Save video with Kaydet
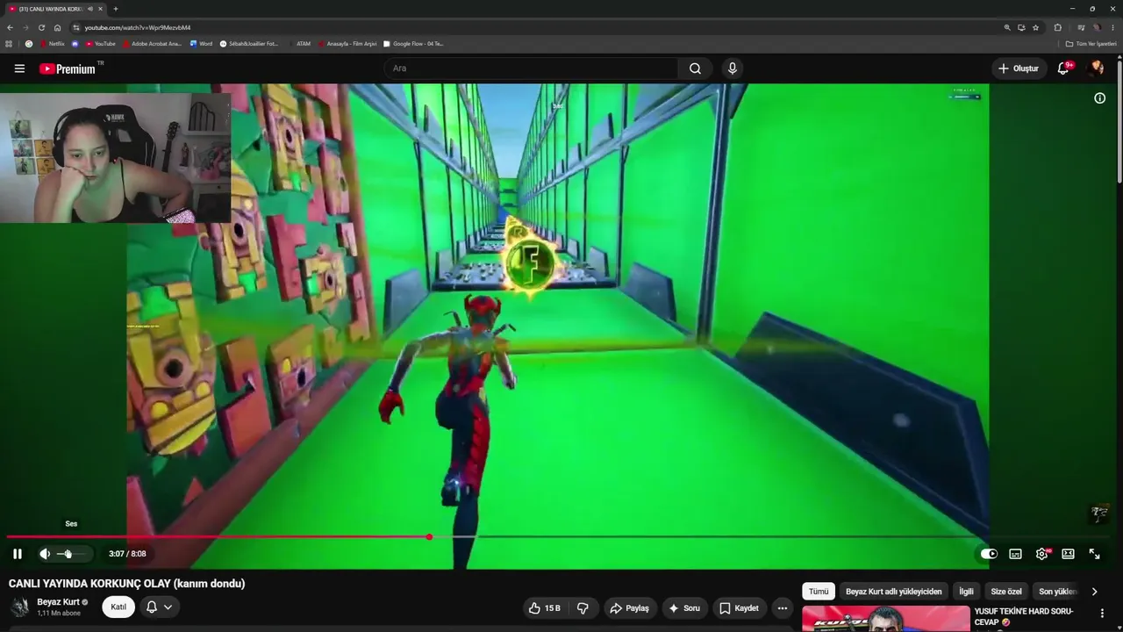The height and width of the screenshot is (632, 1123). pos(739,608)
